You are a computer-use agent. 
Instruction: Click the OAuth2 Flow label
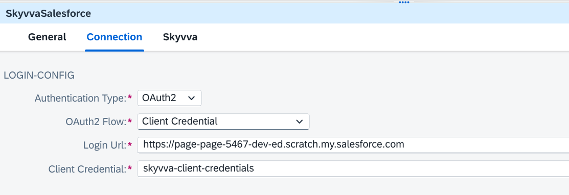coord(96,122)
